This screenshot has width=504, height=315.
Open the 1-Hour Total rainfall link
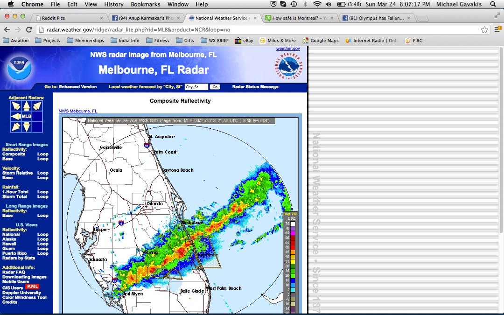pyautogui.click(x=15, y=192)
